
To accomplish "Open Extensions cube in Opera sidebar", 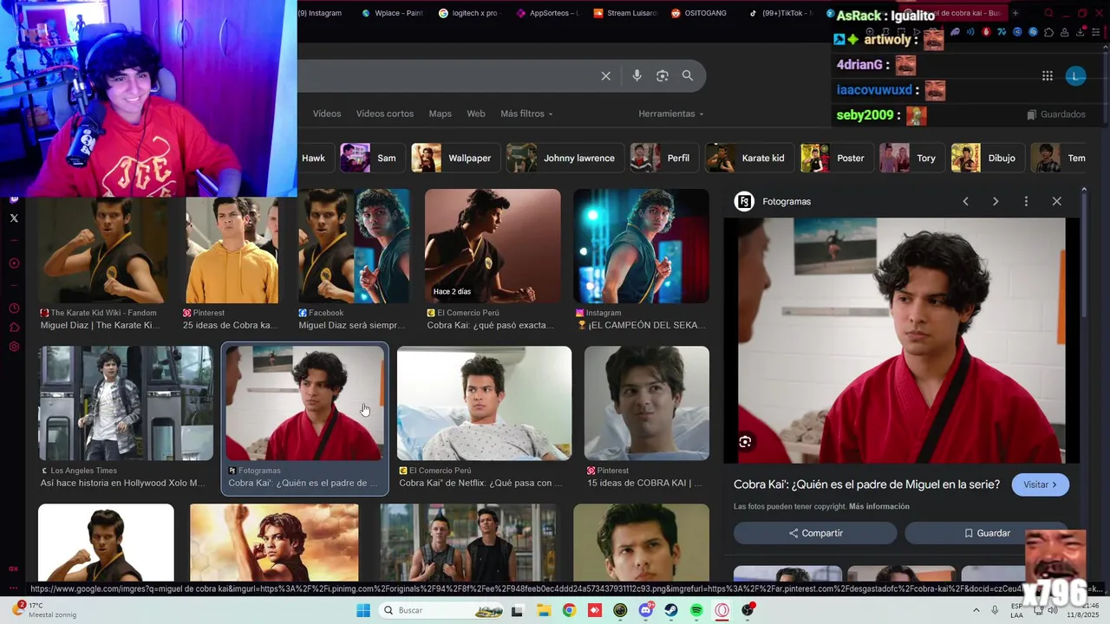I will click(14, 328).
